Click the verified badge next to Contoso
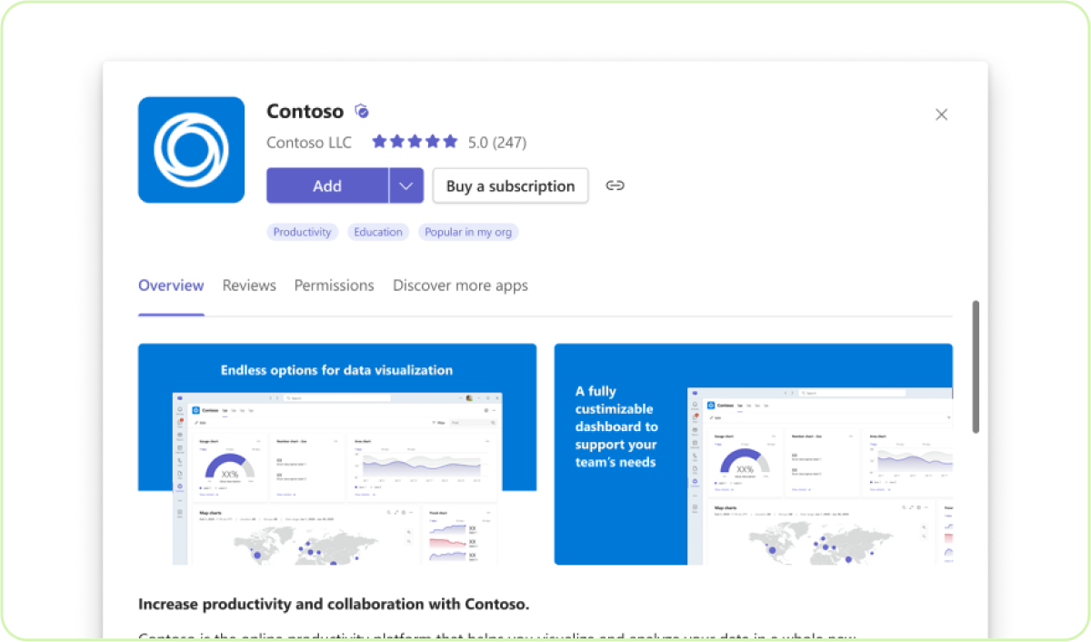This screenshot has height=642, width=1091. coord(362,112)
